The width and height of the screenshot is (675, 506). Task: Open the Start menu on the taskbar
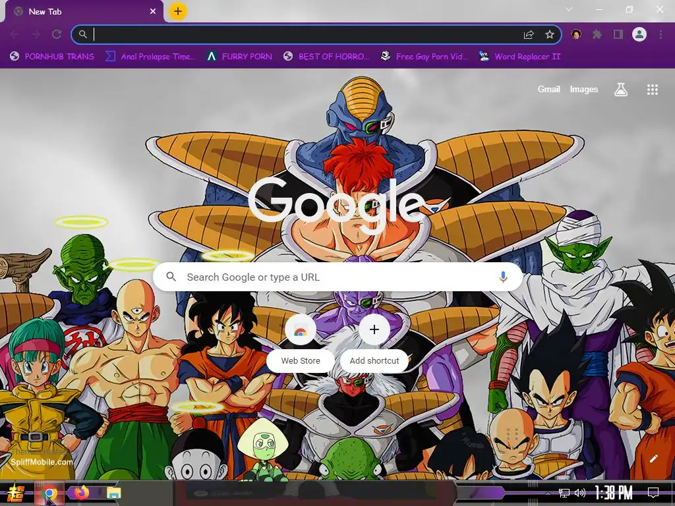(x=16, y=493)
